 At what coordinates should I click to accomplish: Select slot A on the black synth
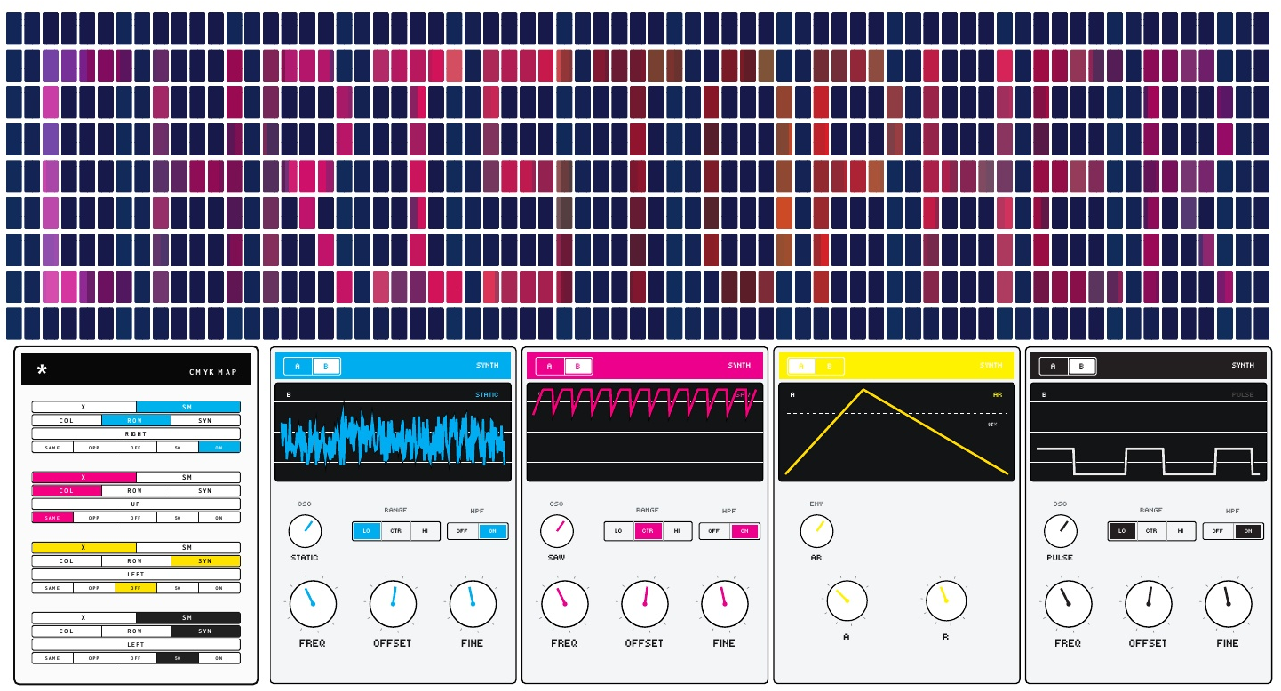pyautogui.click(x=1054, y=366)
